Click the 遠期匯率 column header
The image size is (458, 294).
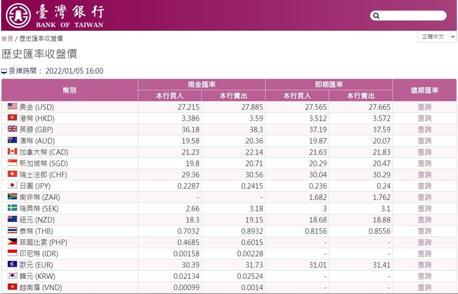[x=425, y=90]
